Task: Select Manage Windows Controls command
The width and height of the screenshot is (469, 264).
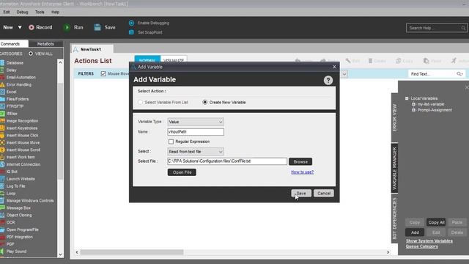Action: point(30,200)
